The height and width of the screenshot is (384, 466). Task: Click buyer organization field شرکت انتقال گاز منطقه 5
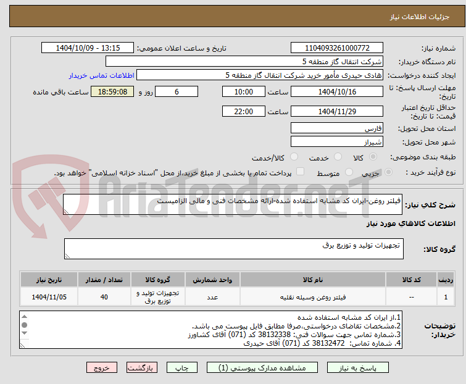tap(244, 62)
